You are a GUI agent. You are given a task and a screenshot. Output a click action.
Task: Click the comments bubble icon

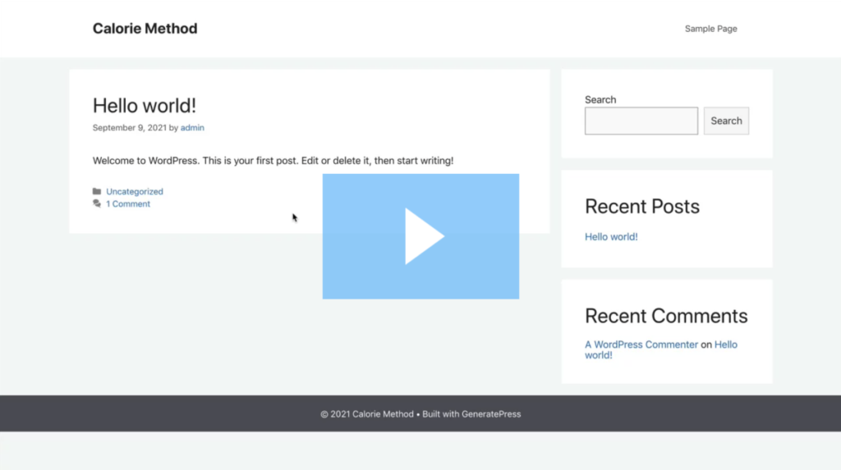point(97,203)
